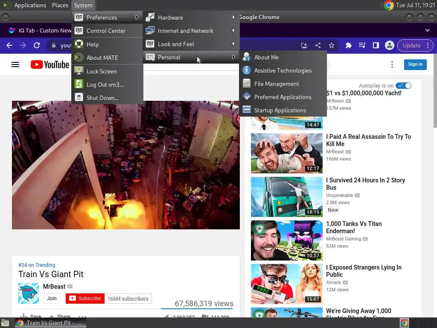Toggle the Autoplay switch
The image size is (437, 328).
(403, 85)
